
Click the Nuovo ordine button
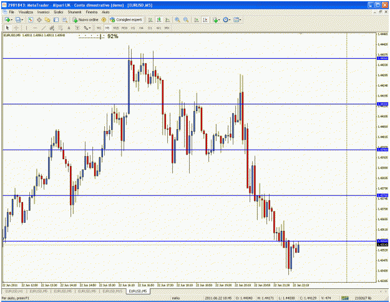(86, 19)
